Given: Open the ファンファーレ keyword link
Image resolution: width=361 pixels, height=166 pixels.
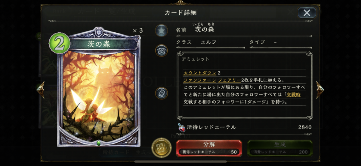Looking at the screenshot, I should point(200,80).
